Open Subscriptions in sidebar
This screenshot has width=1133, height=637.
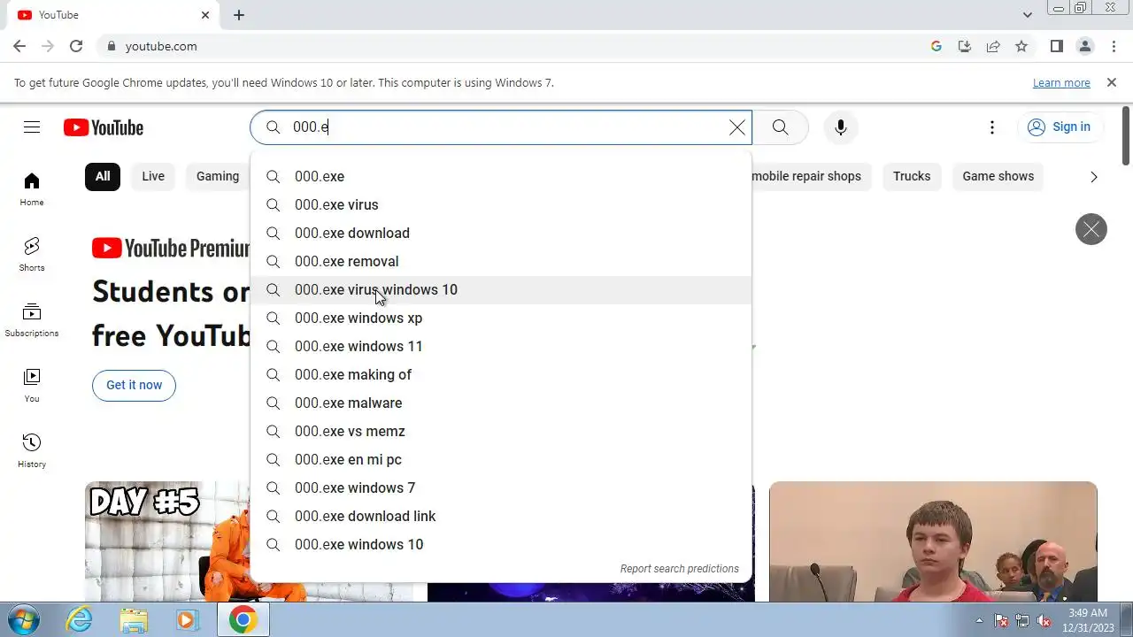32,319
